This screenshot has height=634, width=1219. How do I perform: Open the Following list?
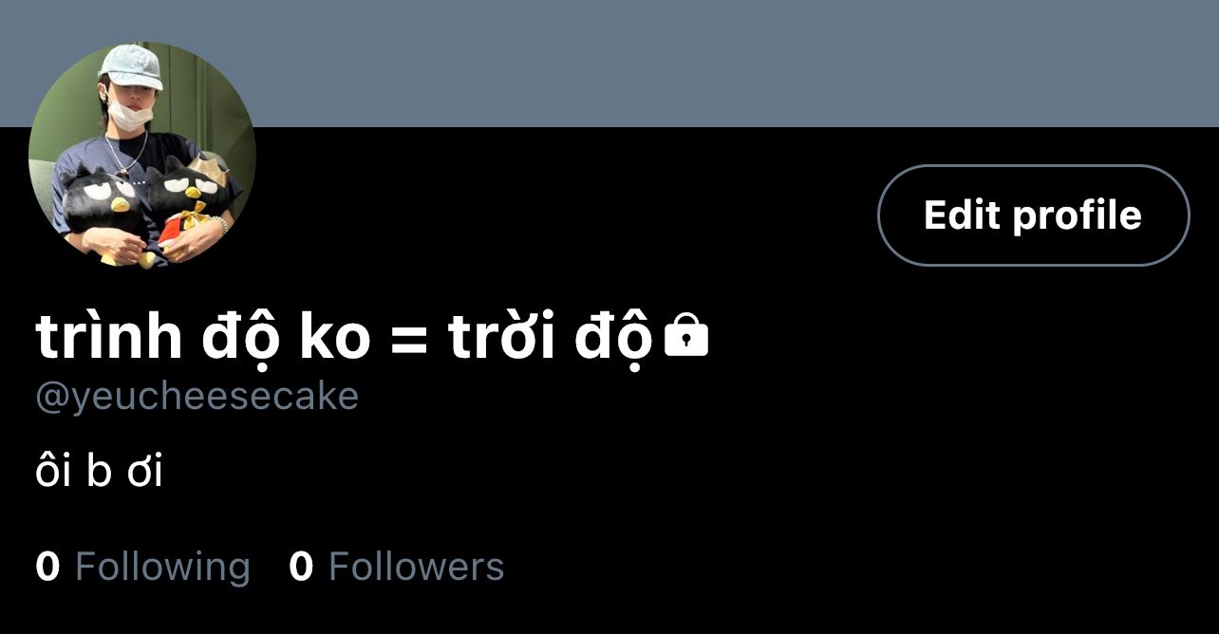point(143,567)
